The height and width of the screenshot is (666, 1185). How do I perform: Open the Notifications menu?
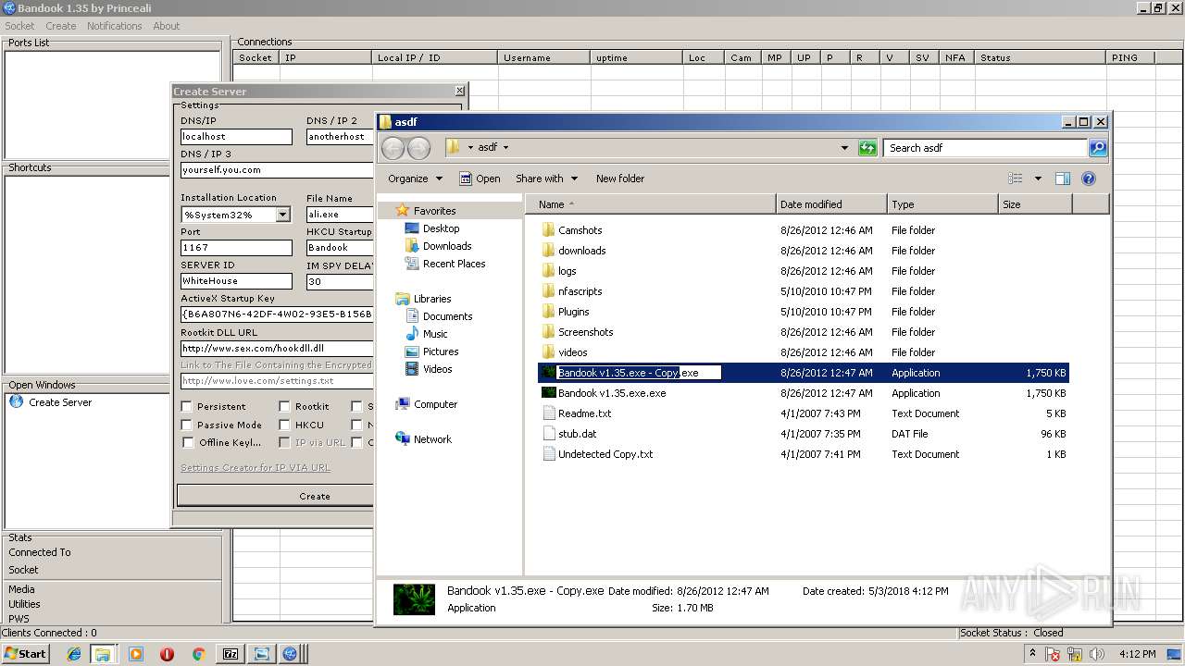point(115,26)
